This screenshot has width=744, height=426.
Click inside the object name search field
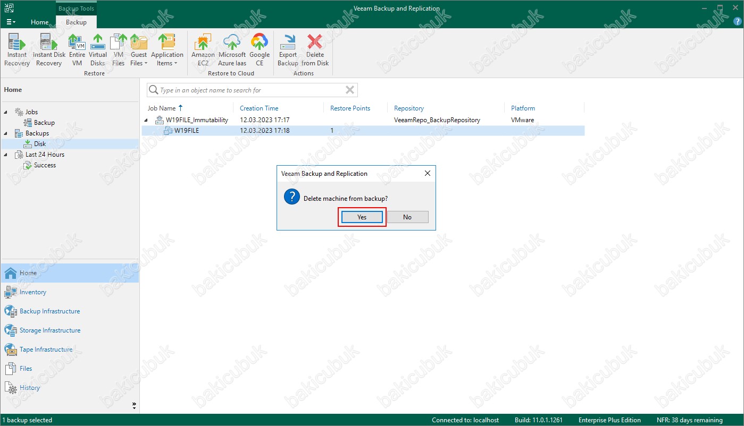[252, 90]
